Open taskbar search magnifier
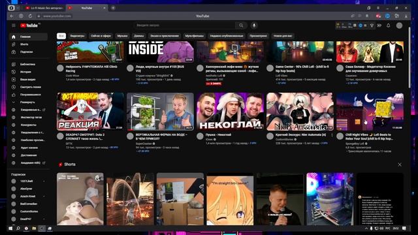 pos(18,228)
